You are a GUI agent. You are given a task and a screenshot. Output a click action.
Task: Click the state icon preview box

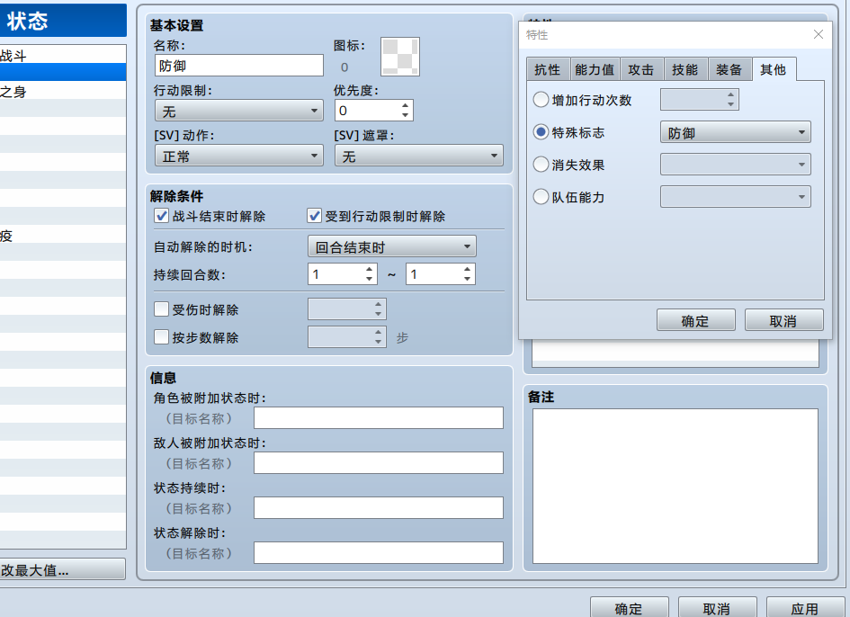coord(400,57)
